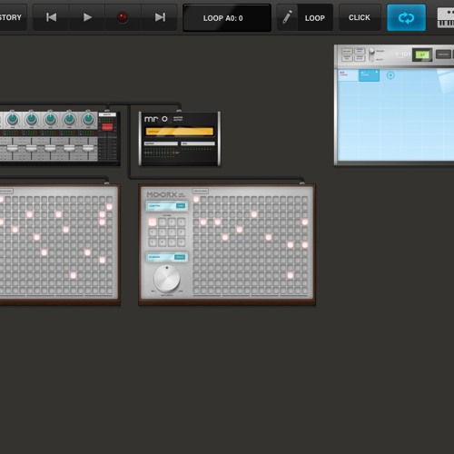This screenshot has height=454, width=454.
Task: Click the left white field on mr o
Action: pyautogui.click(x=161, y=143)
